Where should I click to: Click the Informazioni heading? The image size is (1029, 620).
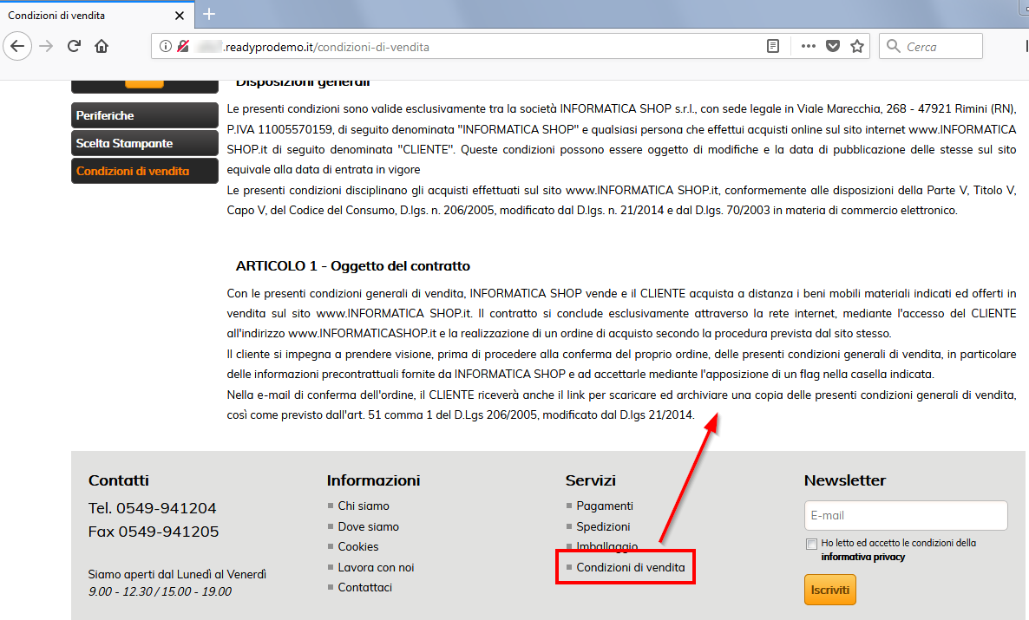point(373,480)
